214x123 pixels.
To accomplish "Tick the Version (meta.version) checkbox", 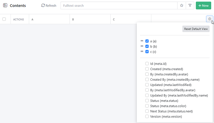I will click(147, 117).
